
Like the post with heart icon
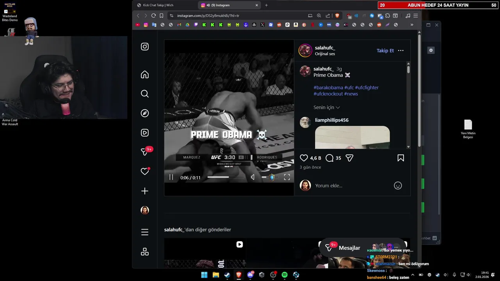pyautogui.click(x=304, y=158)
